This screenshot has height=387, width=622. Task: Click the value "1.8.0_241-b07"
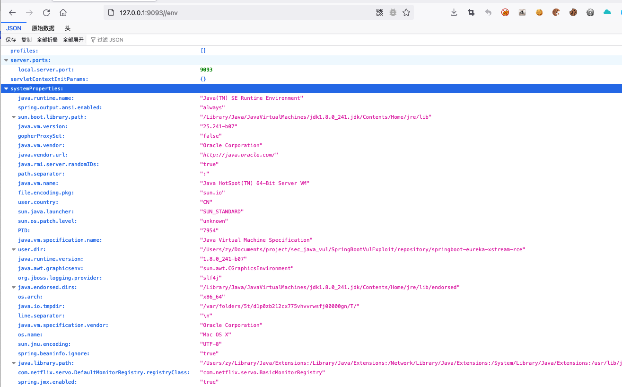[223, 259]
